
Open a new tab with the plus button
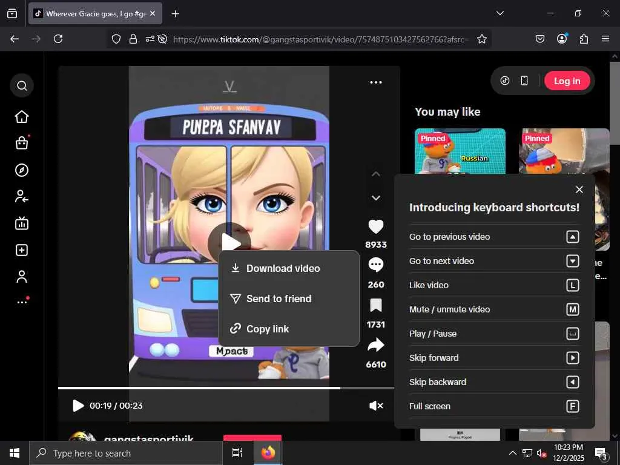[x=175, y=14]
